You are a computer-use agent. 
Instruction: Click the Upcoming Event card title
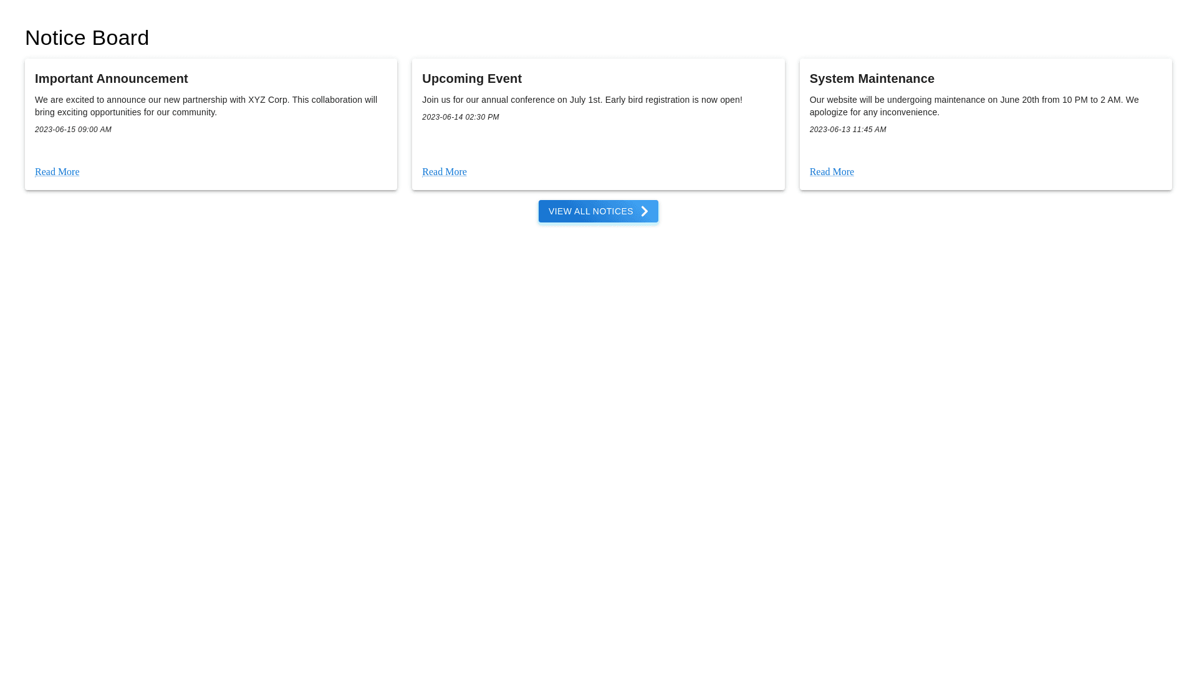471,79
